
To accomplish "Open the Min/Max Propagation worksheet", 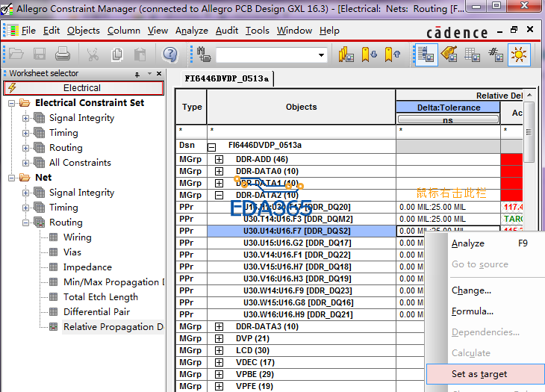I will coord(113,282).
